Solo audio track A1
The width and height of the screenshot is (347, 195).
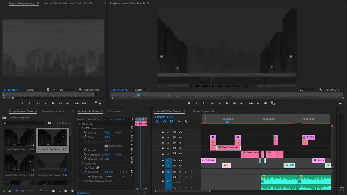click(x=186, y=172)
